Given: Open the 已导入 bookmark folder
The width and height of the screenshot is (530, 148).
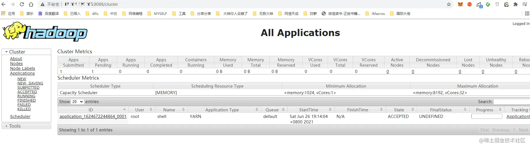Looking at the screenshot, I should [x=72, y=13].
